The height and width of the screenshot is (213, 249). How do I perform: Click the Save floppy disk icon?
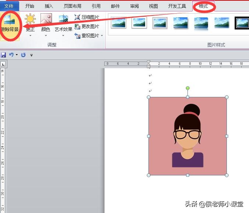point(3,55)
